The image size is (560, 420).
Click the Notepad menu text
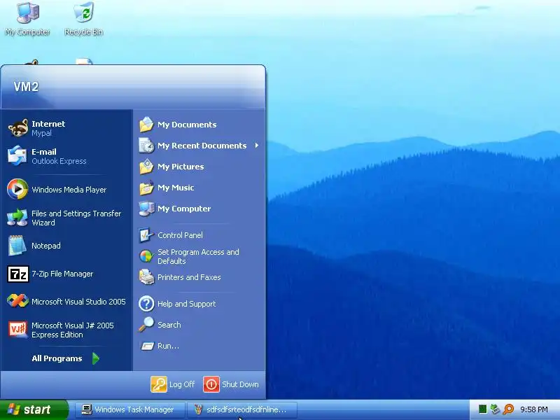coord(46,246)
